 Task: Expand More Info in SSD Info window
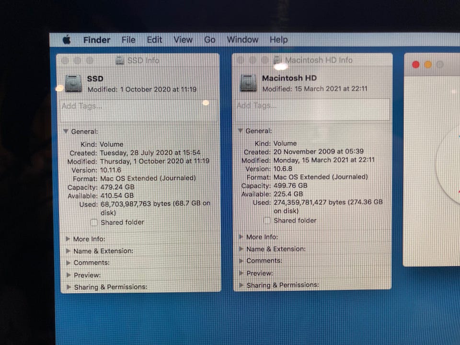68,239
